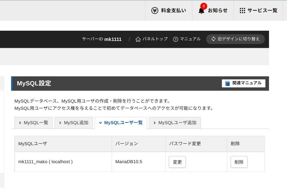
Task: Click バージョン column header
Action: [139, 144]
